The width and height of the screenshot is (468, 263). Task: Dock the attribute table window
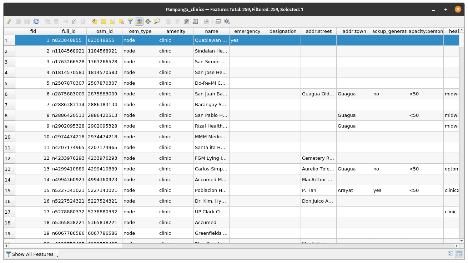tap(218, 21)
